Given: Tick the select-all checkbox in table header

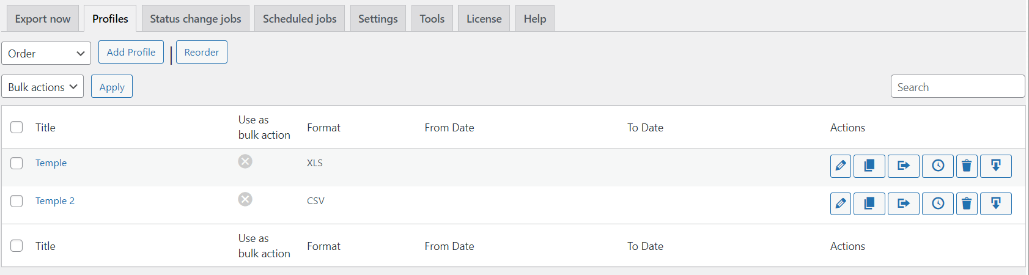Looking at the screenshot, I should pyautogui.click(x=17, y=127).
